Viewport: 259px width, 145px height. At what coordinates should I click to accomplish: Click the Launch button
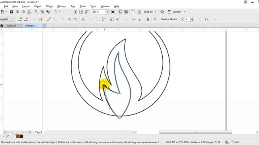[175, 12]
